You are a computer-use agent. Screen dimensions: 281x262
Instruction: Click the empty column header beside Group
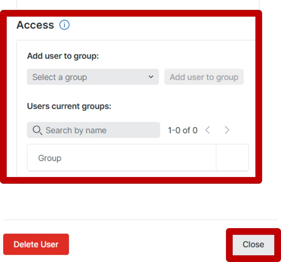(232, 158)
